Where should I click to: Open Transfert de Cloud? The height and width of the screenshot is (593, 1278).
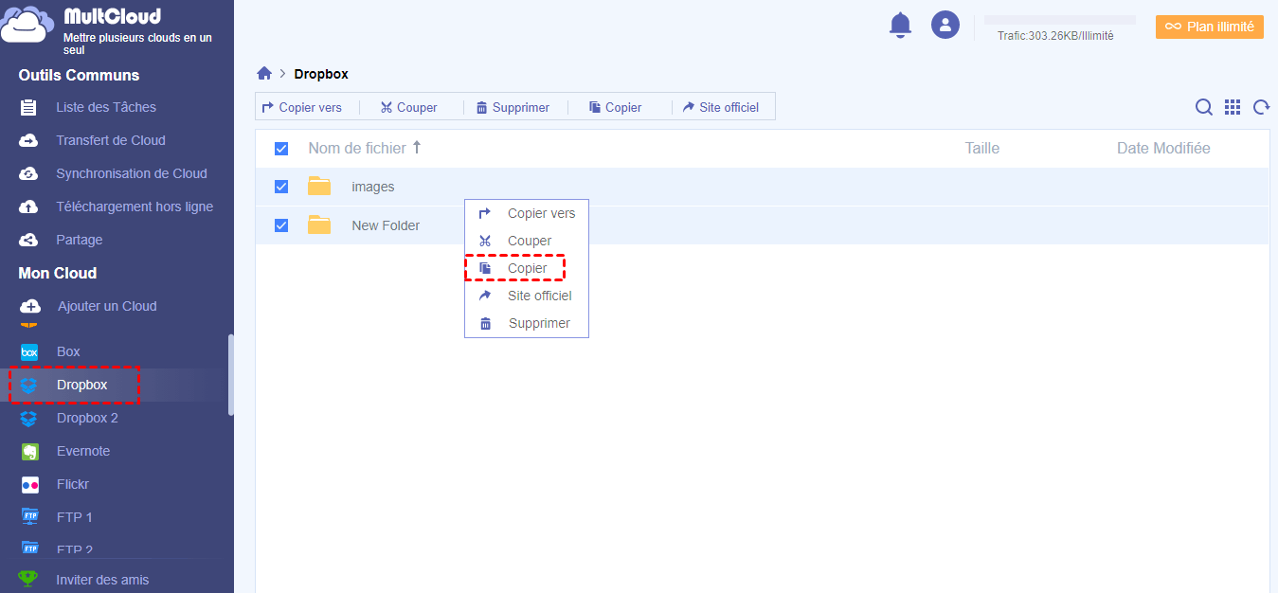[x=111, y=140]
